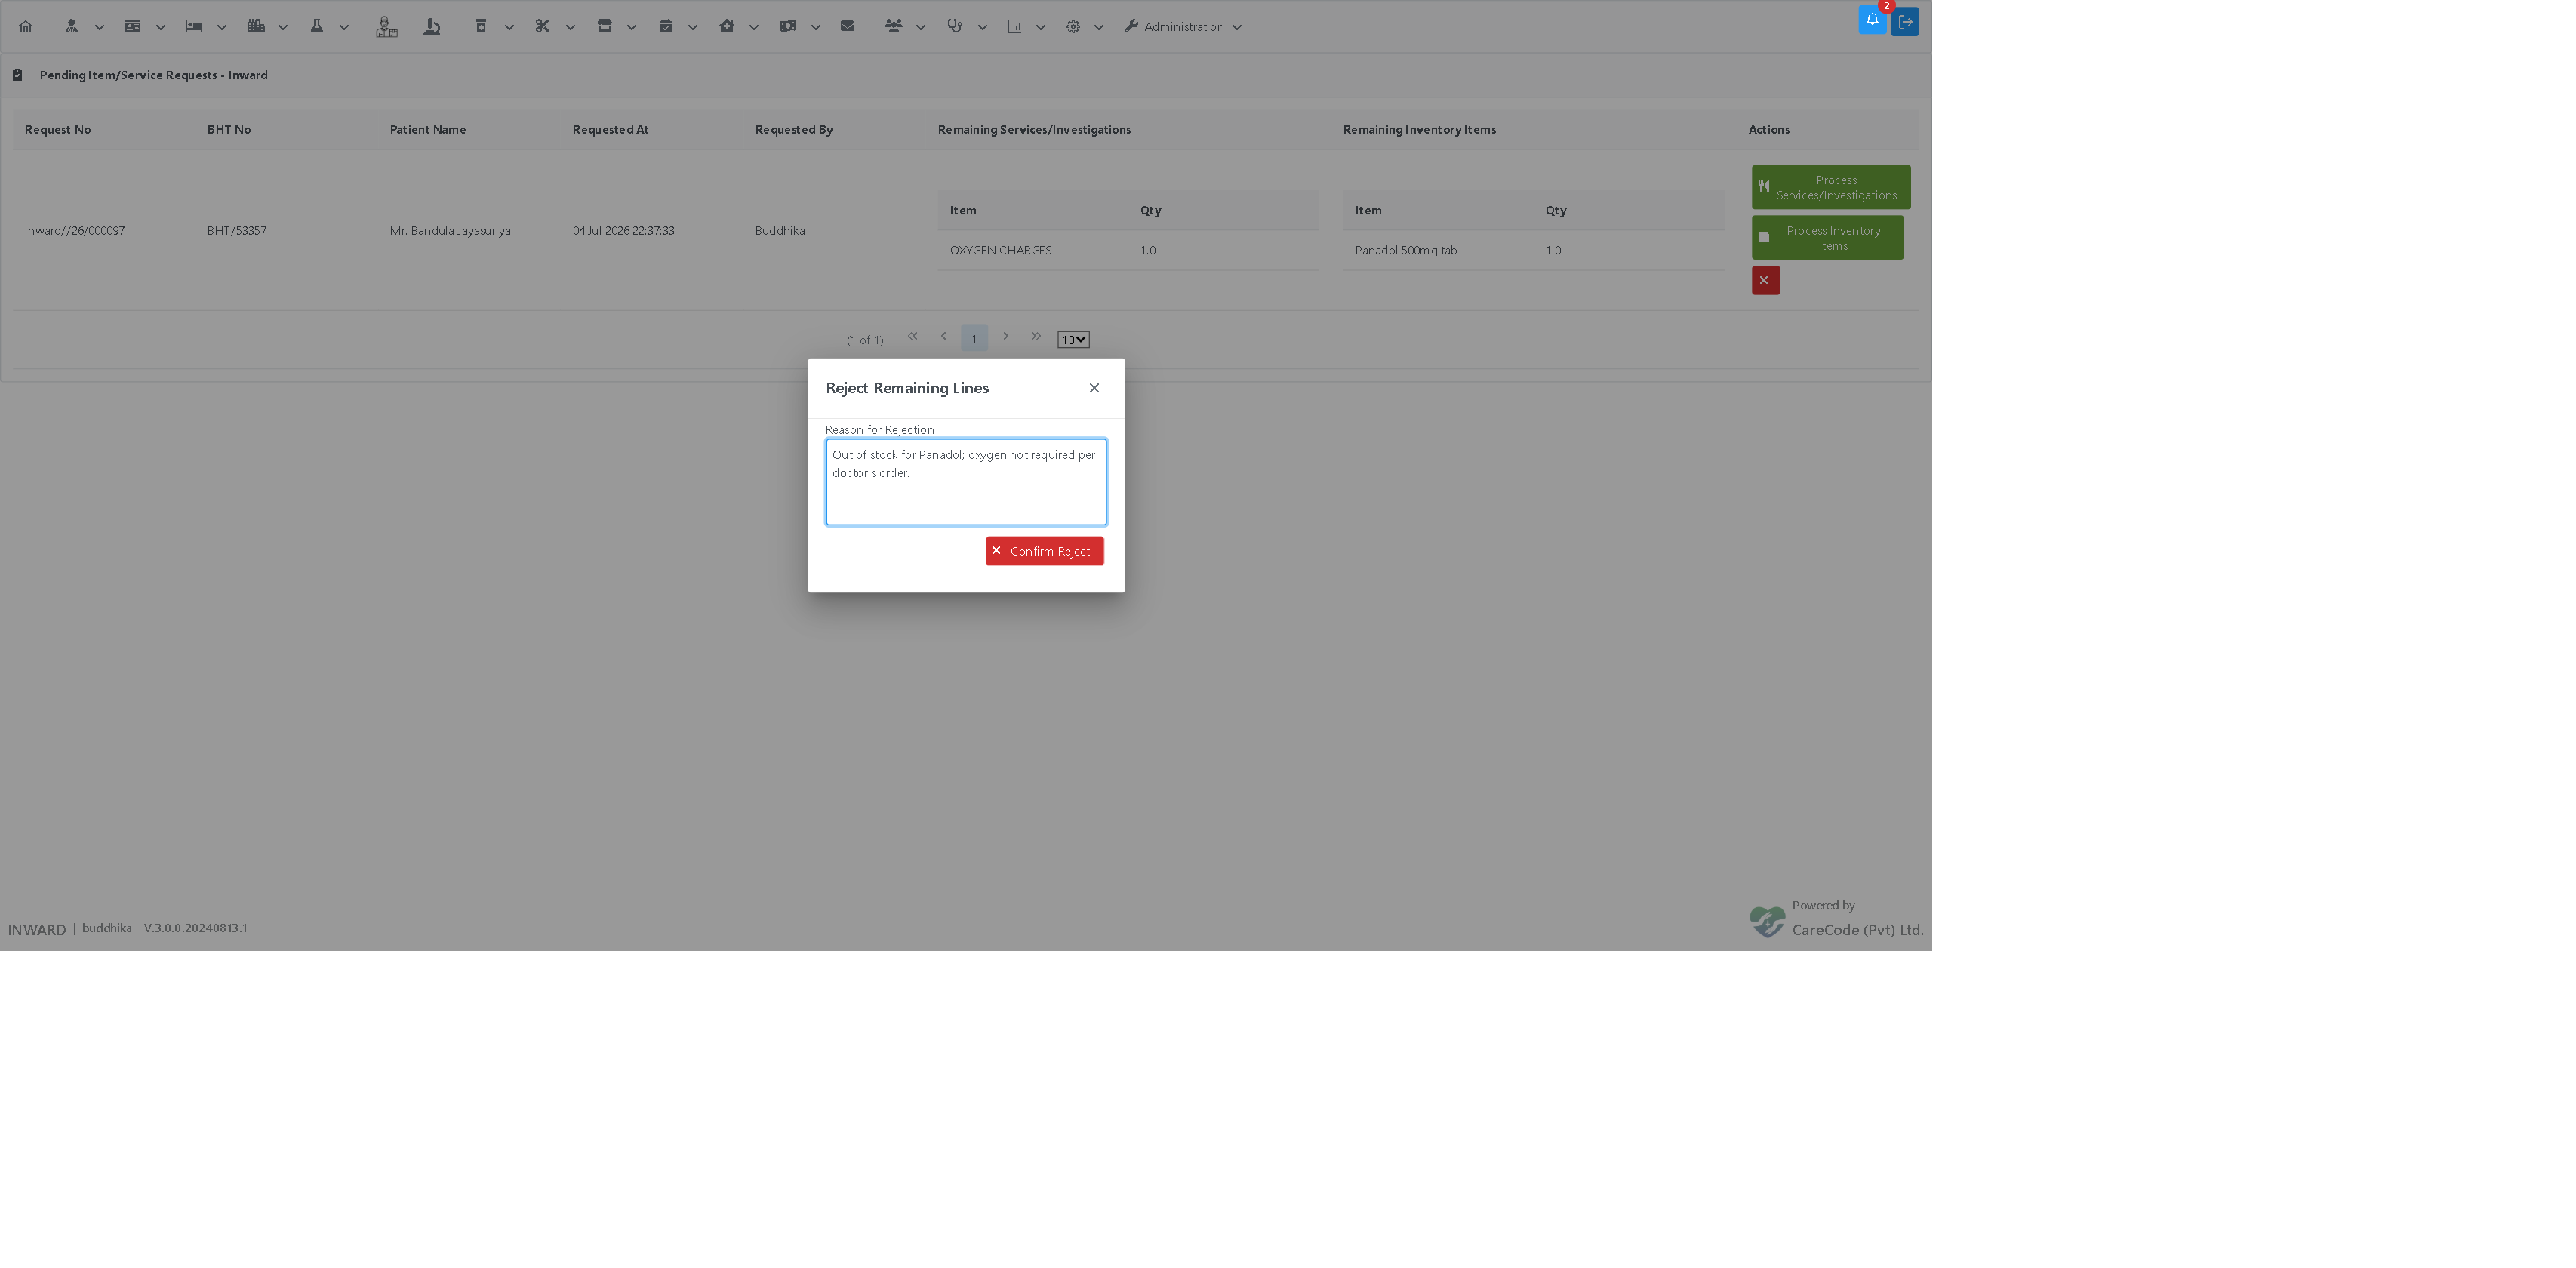This screenshot has height=1268, width=2576.
Task: Click the red X reject action button
Action: tap(1765, 280)
